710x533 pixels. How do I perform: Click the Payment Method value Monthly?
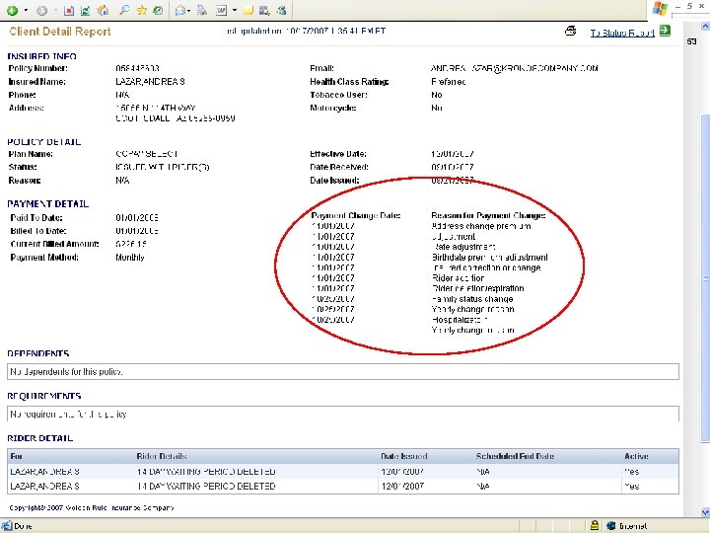tap(130, 258)
